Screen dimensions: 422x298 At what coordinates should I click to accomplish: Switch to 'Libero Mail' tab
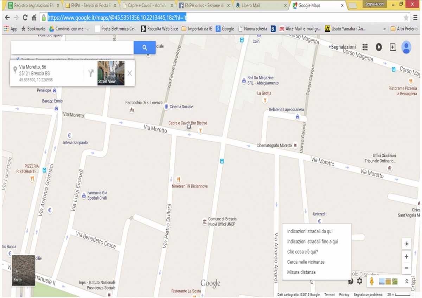[x=260, y=6]
